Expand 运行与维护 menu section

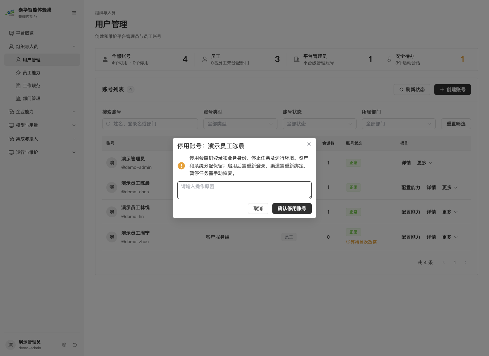[x=42, y=152]
